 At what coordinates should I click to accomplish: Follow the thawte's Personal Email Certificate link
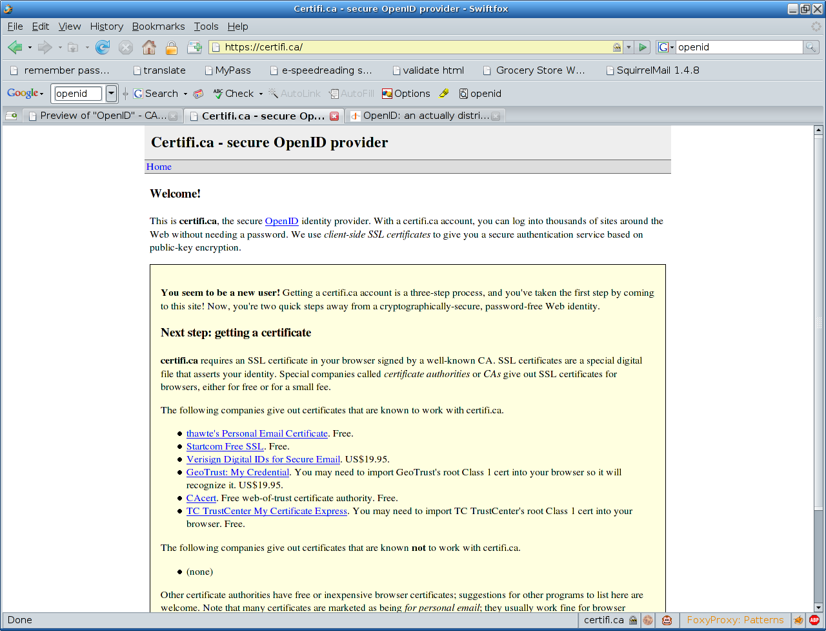257,433
